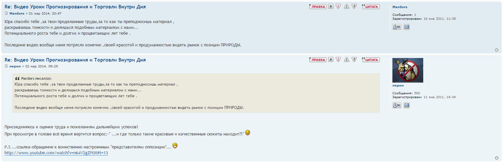Jump to top using arrow in nepon's post
Image resolution: width=503 pixels, height=162 pixels.
[x=497, y=158]
